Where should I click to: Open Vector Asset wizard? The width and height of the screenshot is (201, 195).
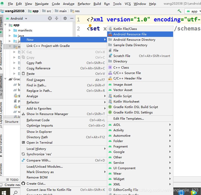tap(140, 90)
